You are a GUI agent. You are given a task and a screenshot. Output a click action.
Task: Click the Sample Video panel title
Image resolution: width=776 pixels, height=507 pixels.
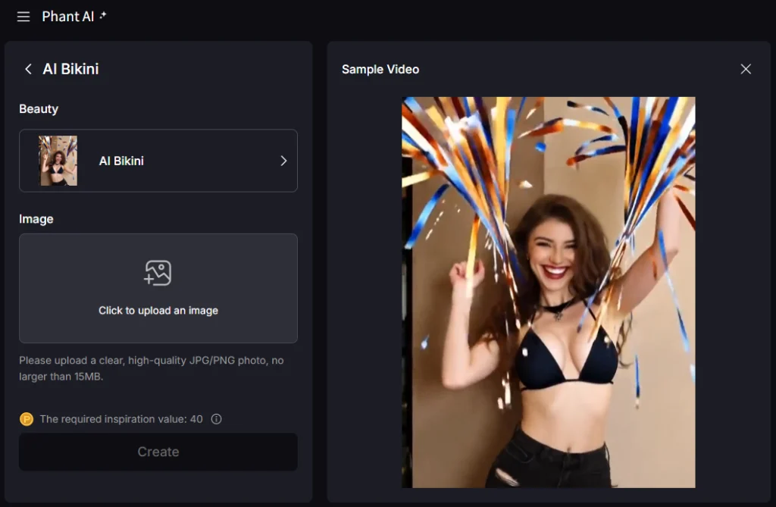[380, 69]
